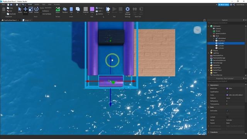Click the Lock tool button
Screen dimensions: 247x139
point(99,11)
